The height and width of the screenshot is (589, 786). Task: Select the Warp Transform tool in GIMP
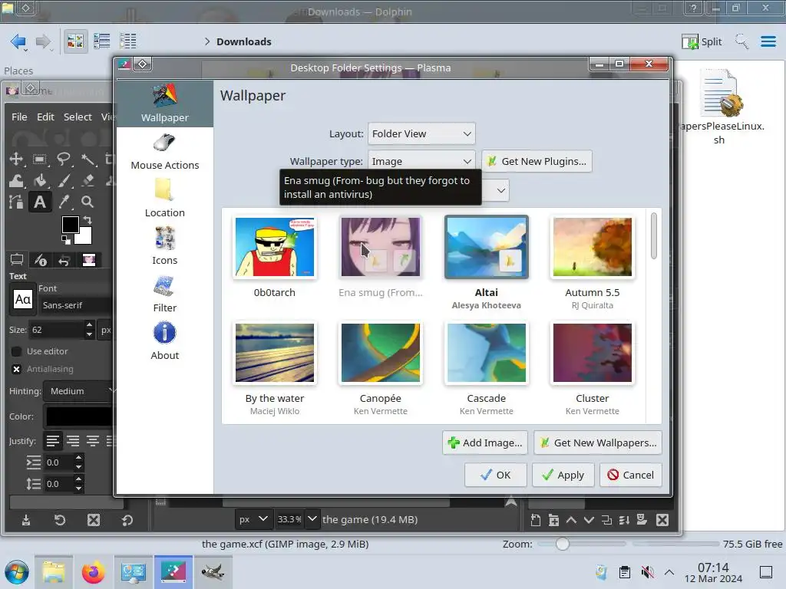click(16, 180)
